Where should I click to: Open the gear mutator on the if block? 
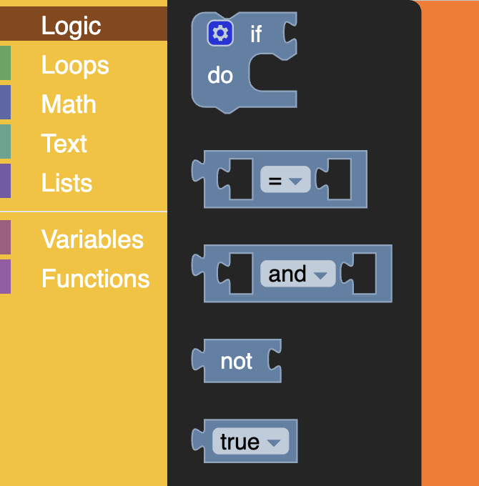click(x=220, y=33)
